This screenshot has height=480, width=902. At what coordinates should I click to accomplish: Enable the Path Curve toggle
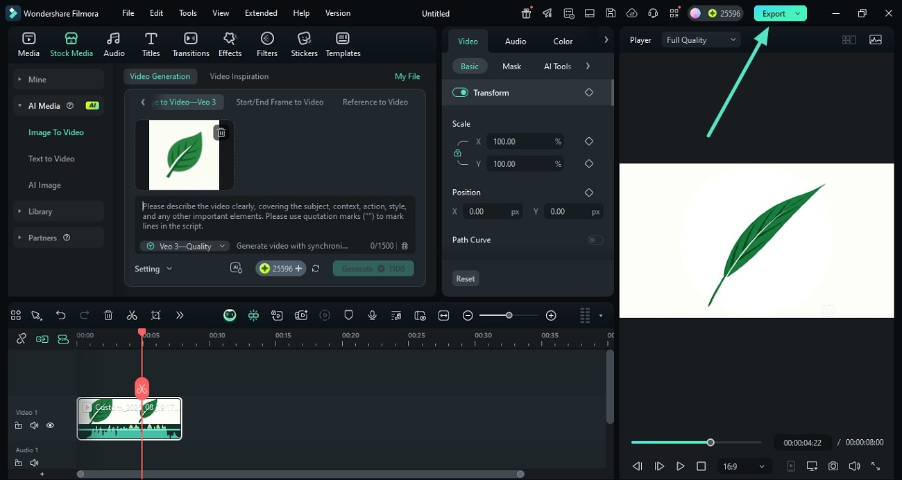[x=595, y=240]
